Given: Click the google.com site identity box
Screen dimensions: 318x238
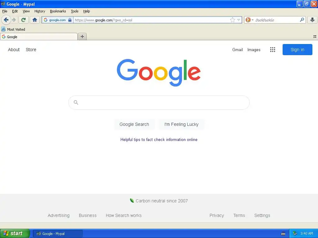Looking at the screenshot, I should click(x=57, y=20).
